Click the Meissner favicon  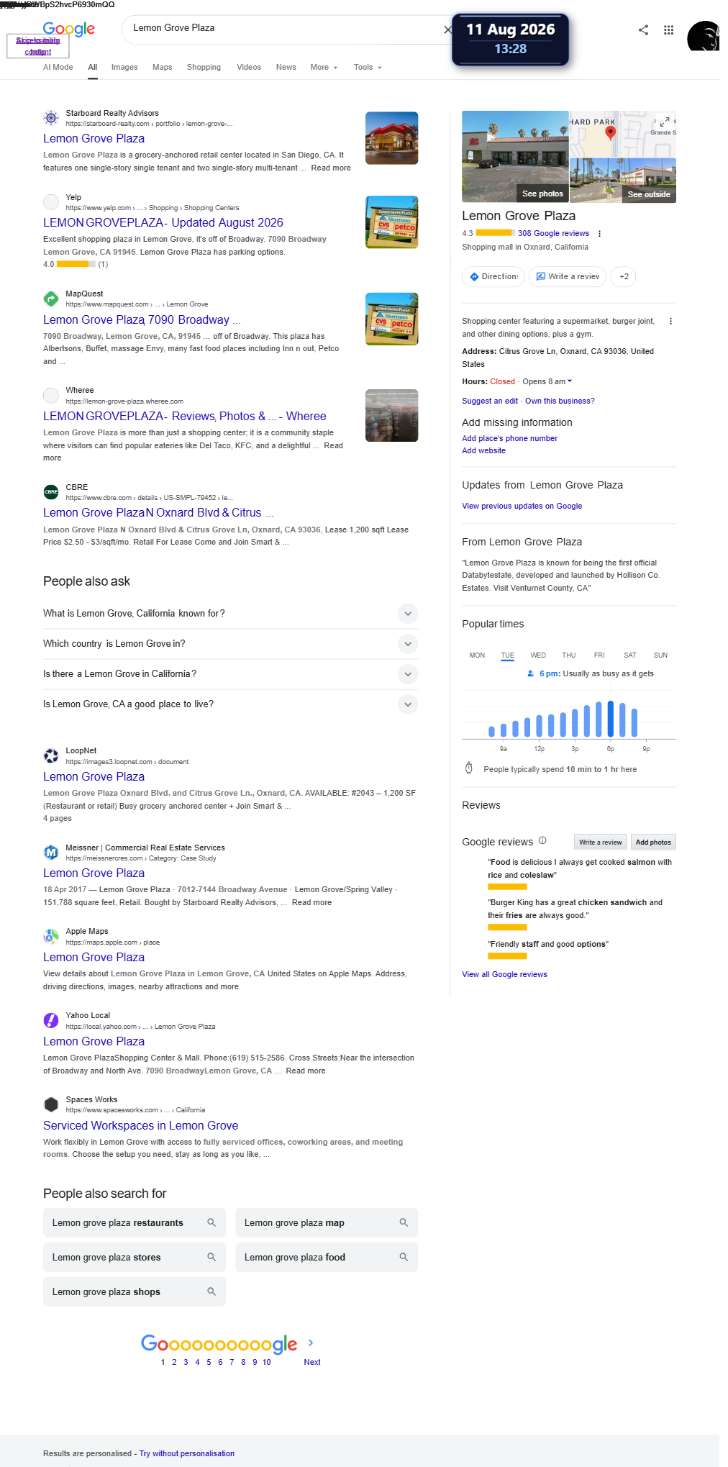[x=50, y=852]
